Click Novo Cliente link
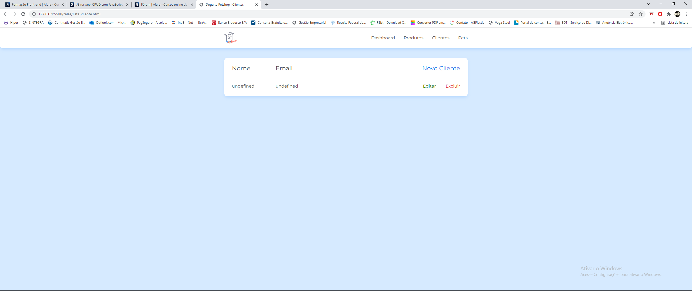 pyautogui.click(x=441, y=68)
